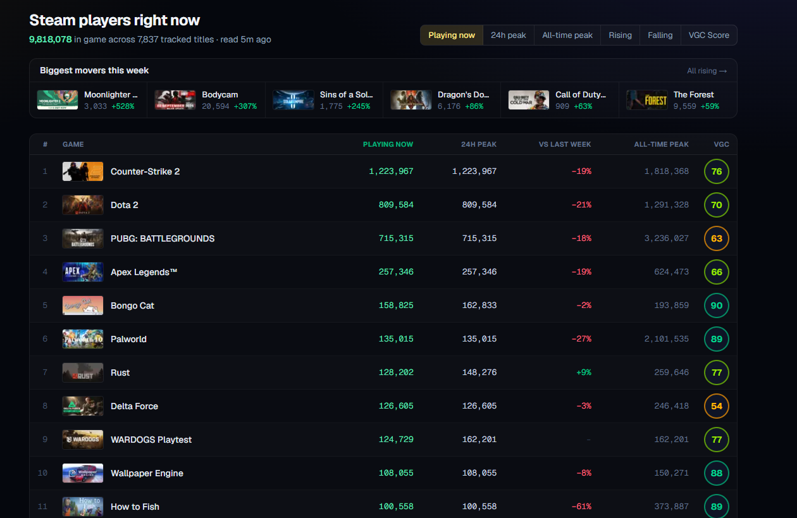The image size is (797, 518).
Task: Click Palworld's VGC score 89 badge
Action: click(x=717, y=339)
